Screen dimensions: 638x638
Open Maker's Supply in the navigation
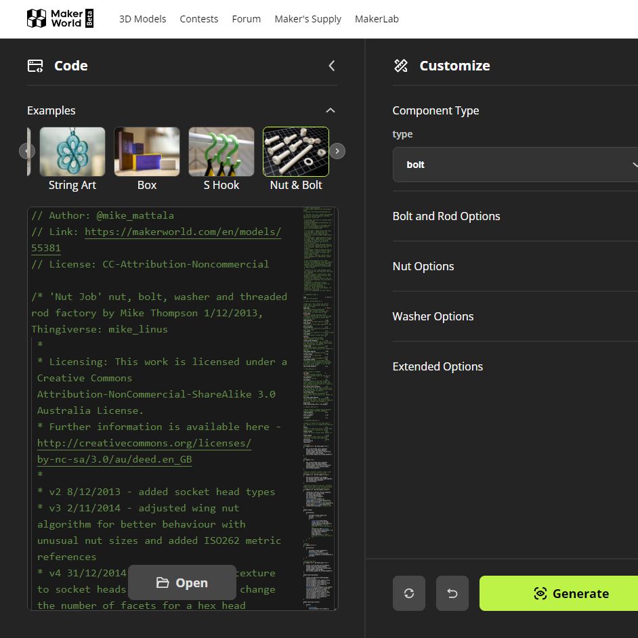pos(307,19)
